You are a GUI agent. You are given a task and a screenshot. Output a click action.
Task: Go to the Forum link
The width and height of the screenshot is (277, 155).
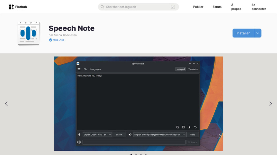pos(217,7)
